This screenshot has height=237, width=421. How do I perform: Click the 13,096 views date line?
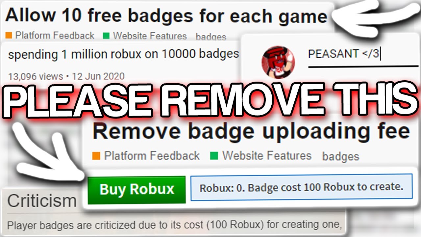tap(66, 77)
